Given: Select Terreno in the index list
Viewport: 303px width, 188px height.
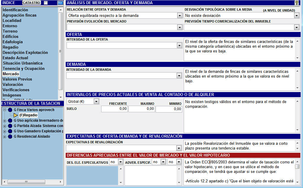Looking at the screenshot, I should pos(10,31).
